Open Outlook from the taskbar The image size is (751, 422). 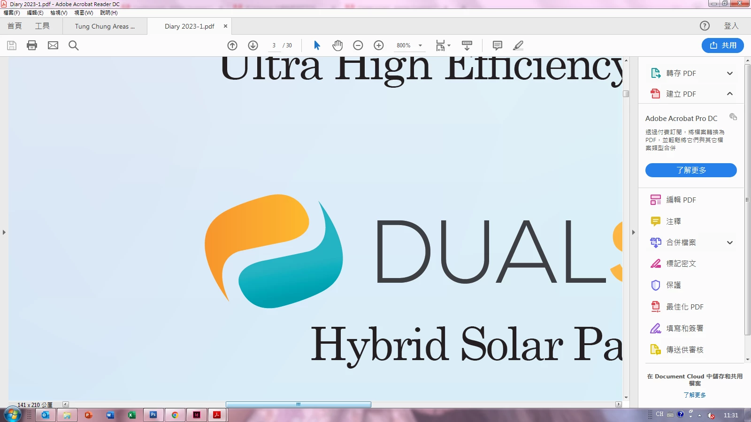[x=46, y=415]
